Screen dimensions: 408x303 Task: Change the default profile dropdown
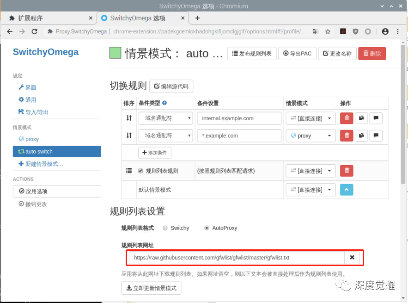coord(311,190)
